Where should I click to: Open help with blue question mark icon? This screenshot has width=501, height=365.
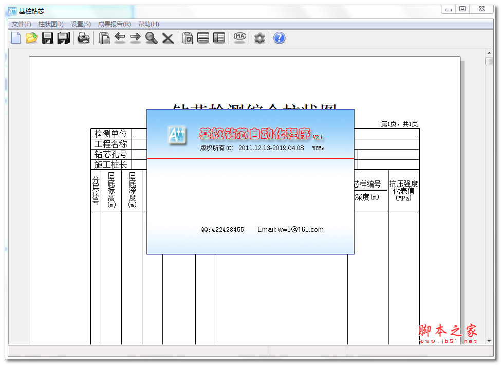tap(279, 38)
